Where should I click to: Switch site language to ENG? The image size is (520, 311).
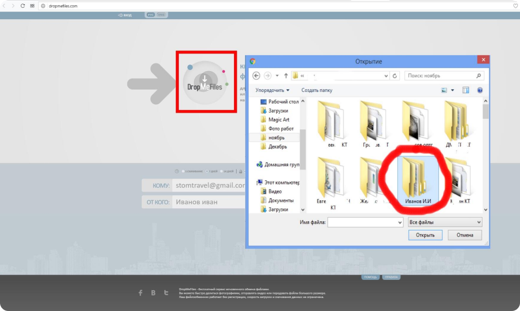pos(161,15)
